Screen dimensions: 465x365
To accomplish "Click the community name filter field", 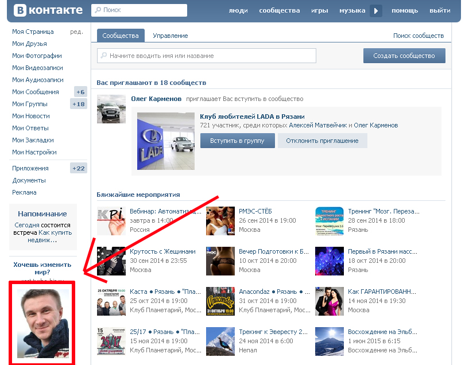I will 207,56.
